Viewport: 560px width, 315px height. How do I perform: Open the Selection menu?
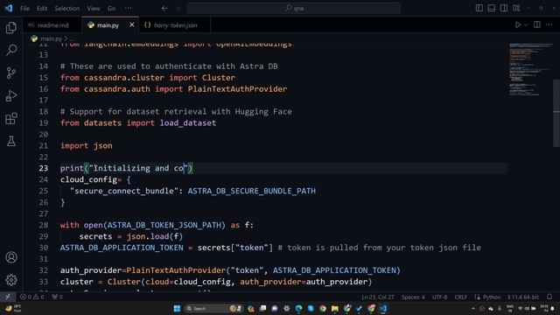tap(66, 8)
